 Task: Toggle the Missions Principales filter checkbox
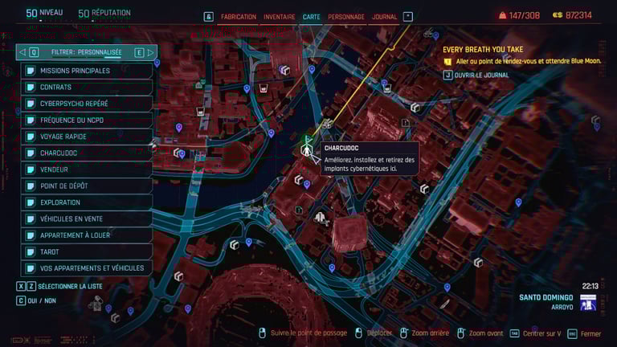pyautogui.click(x=31, y=71)
